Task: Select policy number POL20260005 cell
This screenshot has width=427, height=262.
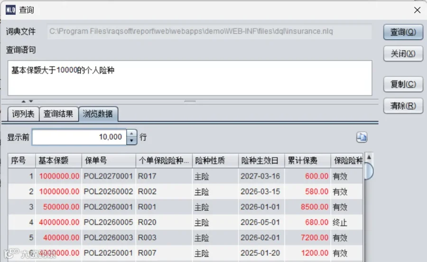Action: (109, 222)
